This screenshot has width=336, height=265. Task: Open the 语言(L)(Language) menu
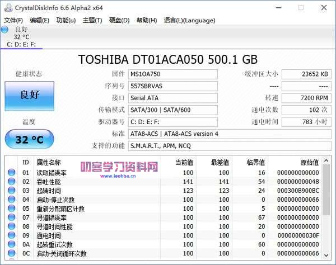pyautogui.click(x=189, y=20)
